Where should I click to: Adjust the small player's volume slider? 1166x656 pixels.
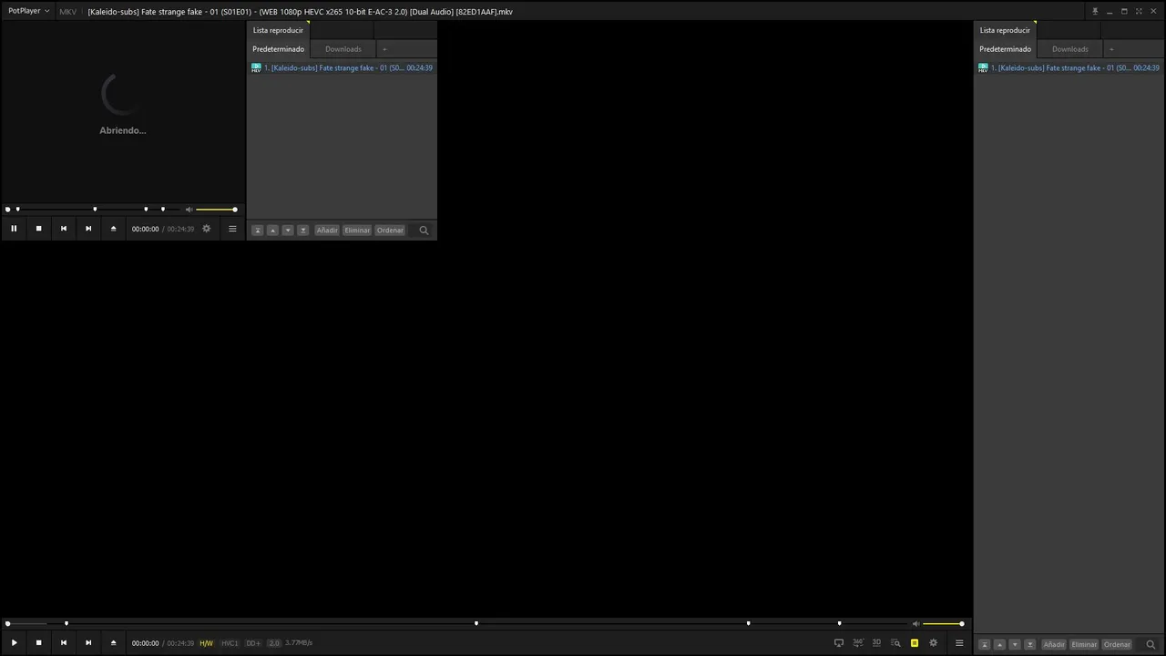pyautogui.click(x=216, y=210)
